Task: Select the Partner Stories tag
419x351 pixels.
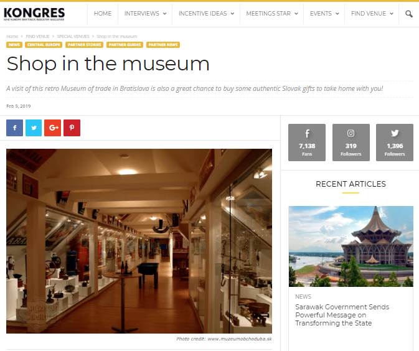Action: pos(85,45)
